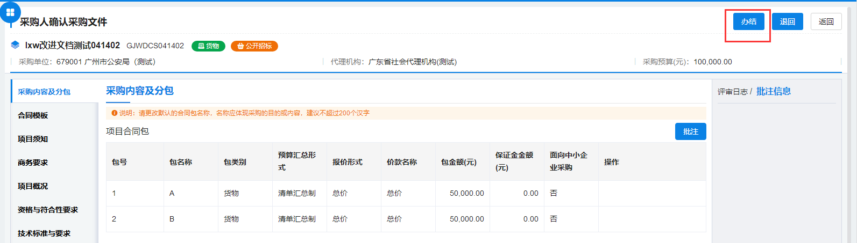The image size is (857, 243).
Task: Click the 返回 button
Action: point(826,21)
